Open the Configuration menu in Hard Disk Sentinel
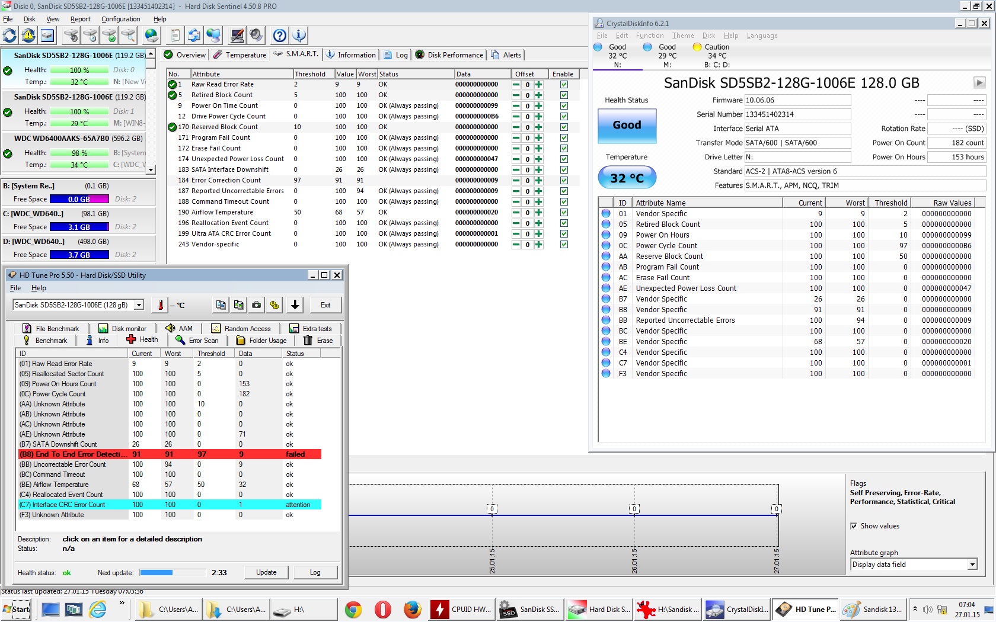 (x=121, y=19)
